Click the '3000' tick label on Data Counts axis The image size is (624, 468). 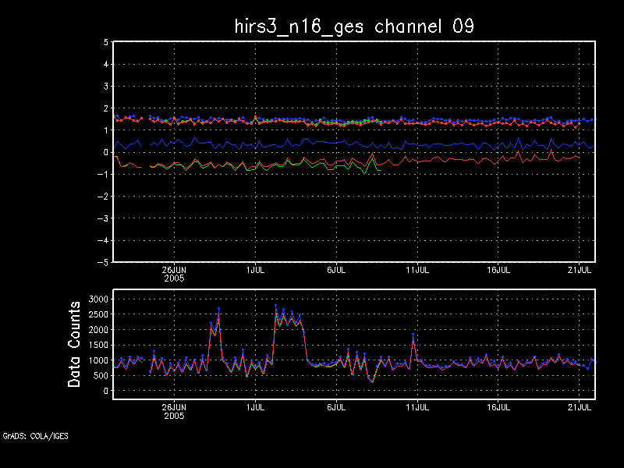(x=97, y=299)
